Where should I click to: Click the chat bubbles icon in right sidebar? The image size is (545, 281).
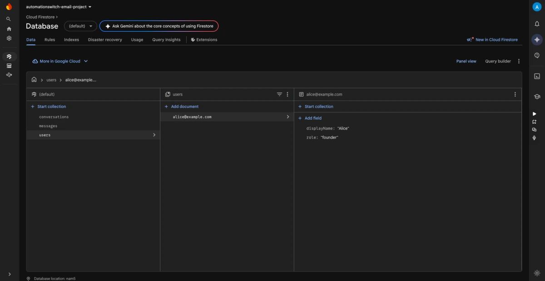click(535, 130)
